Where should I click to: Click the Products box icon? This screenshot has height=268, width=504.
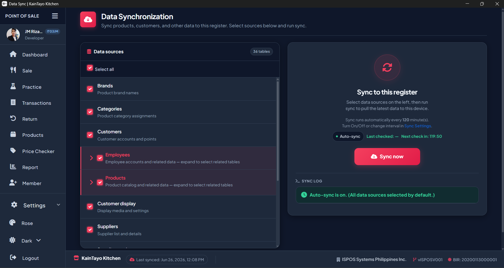click(13, 134)
